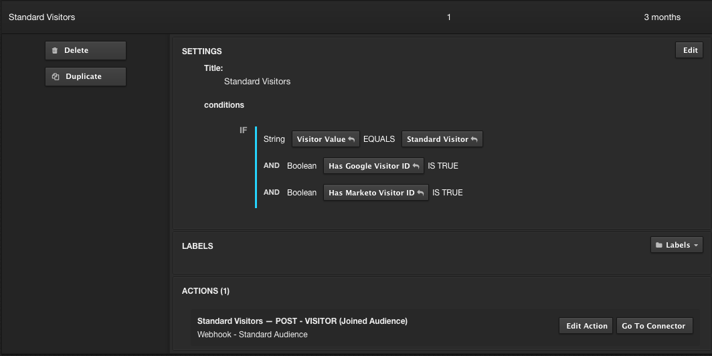Viewport: 712px width, 356px height.
Task: Delete the Standard Visitors audience
Action: pos(85,51)
